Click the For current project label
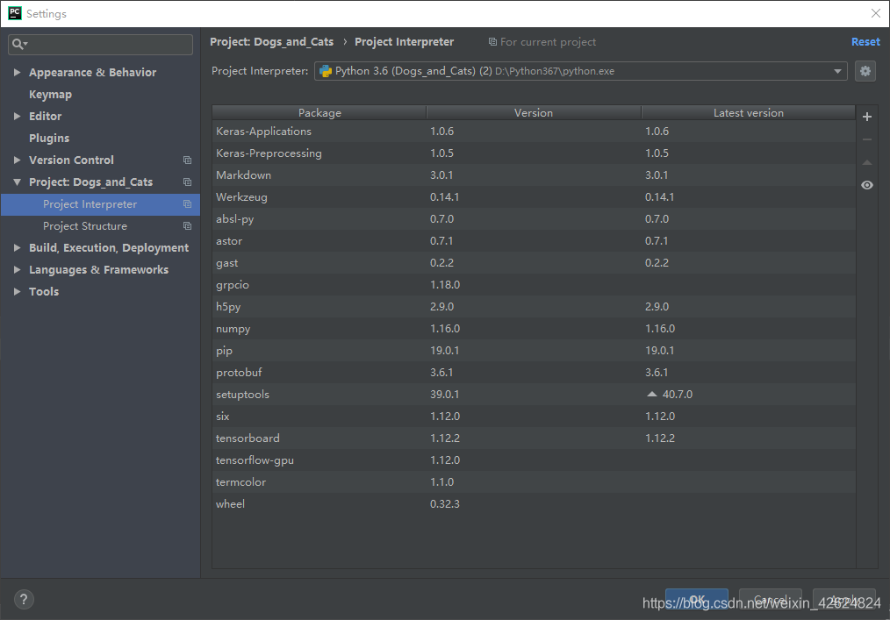The width and height of the screenshot is (890, 620). [x=548, y=42]
